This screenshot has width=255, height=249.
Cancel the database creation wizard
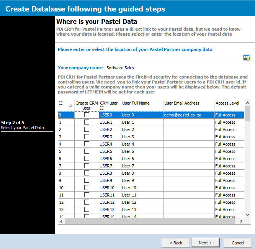238,243
